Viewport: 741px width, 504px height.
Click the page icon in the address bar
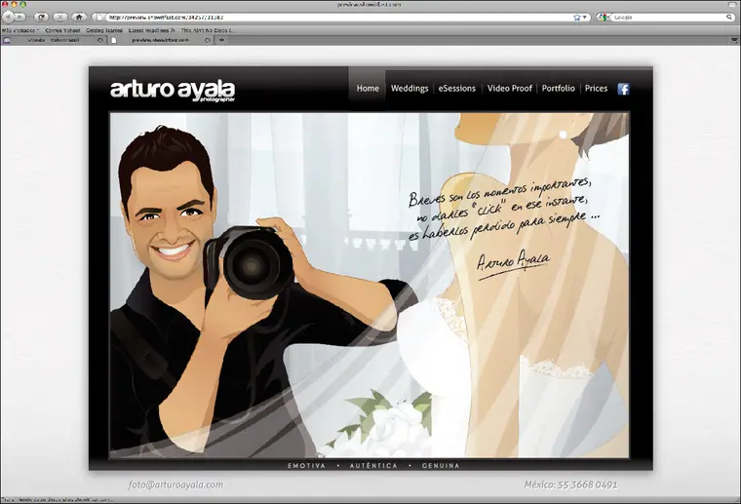[x=100, y=17]
